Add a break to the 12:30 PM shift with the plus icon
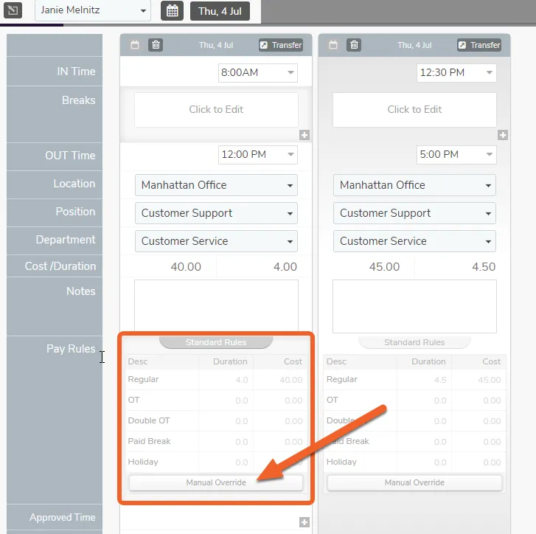536x534 pixels. 503,135
